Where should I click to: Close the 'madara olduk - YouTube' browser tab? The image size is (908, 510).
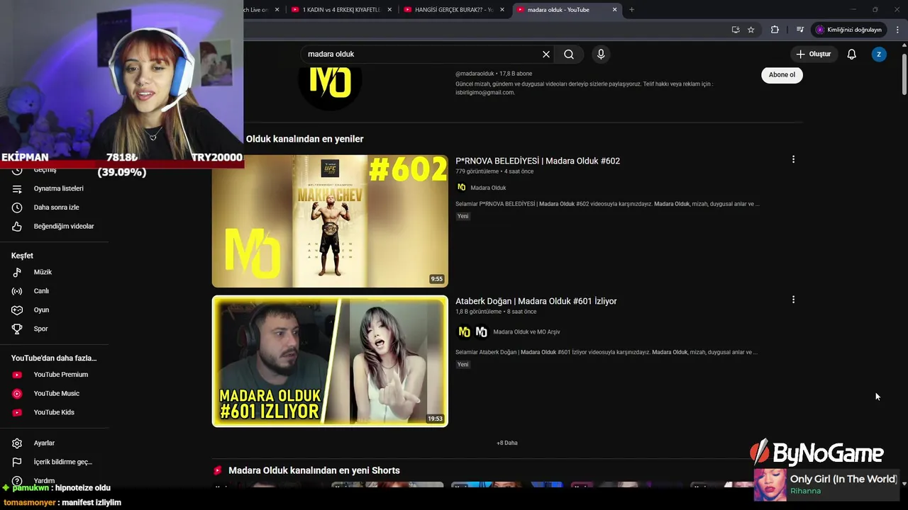click(615, 10)
